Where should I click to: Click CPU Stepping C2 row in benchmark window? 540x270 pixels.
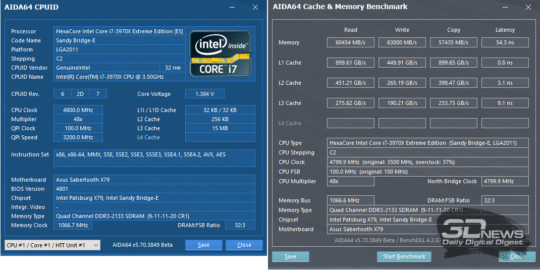pyautogui.click(x=428, y=152)
